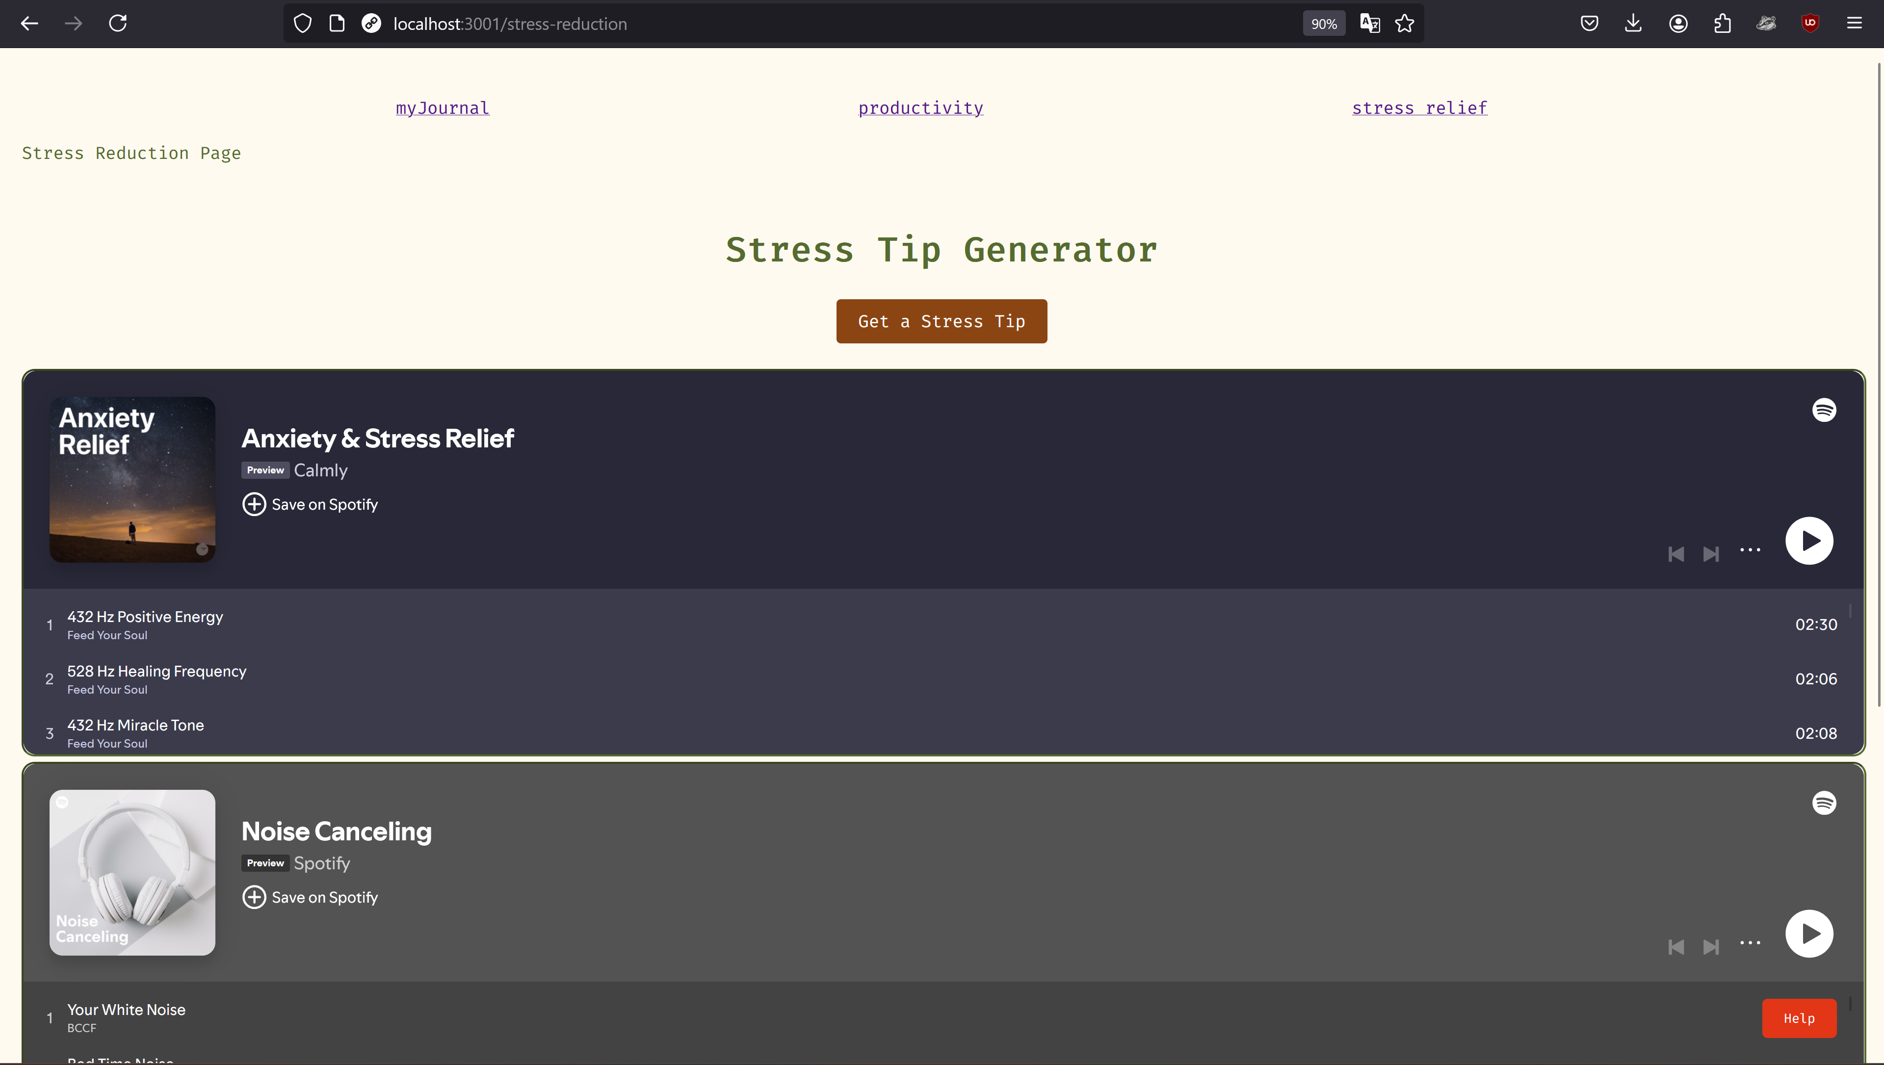Open the browser application menu

(x=1854, y=24)
